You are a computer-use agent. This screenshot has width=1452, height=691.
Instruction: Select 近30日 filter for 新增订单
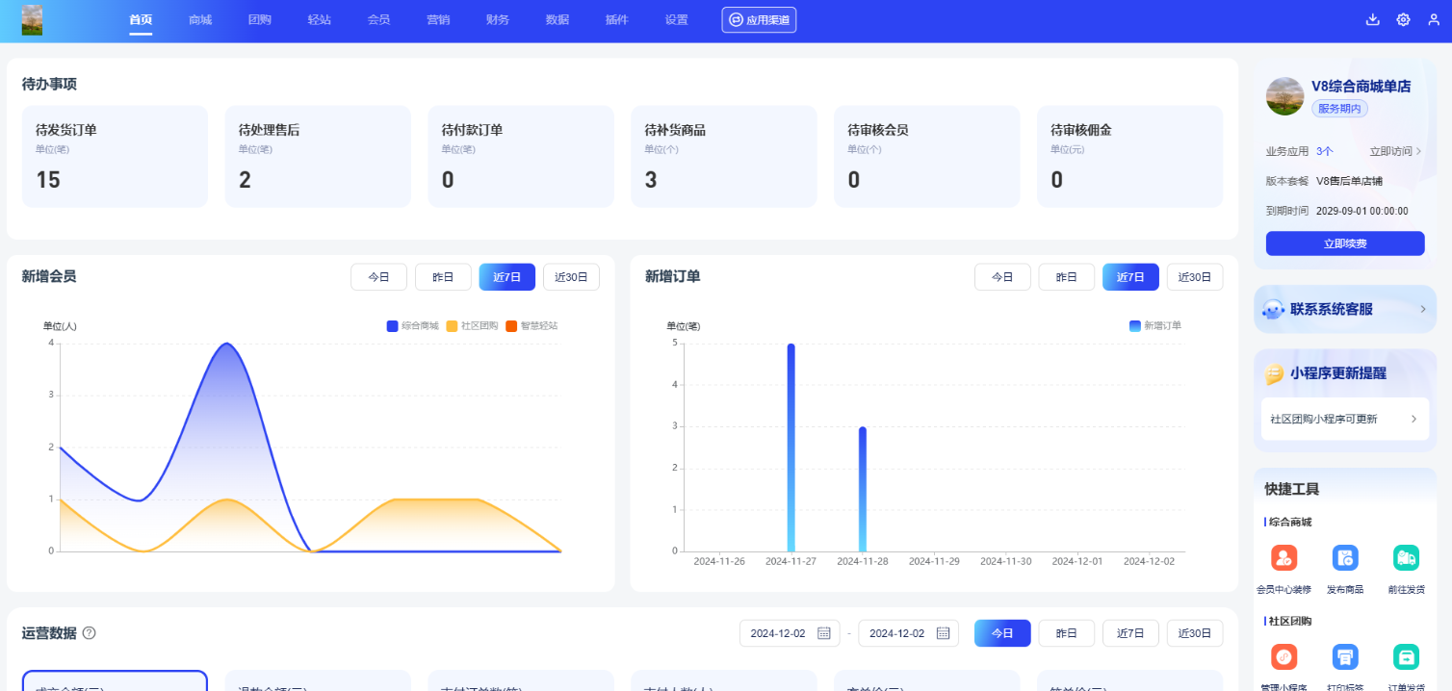[x=1194, y=277]
